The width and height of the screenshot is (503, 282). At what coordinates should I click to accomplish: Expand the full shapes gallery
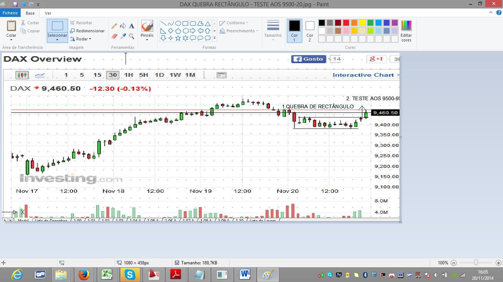pyautogui.click(x=214, y=38)
